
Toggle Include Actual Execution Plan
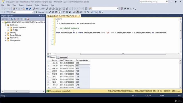coord(63,12)
